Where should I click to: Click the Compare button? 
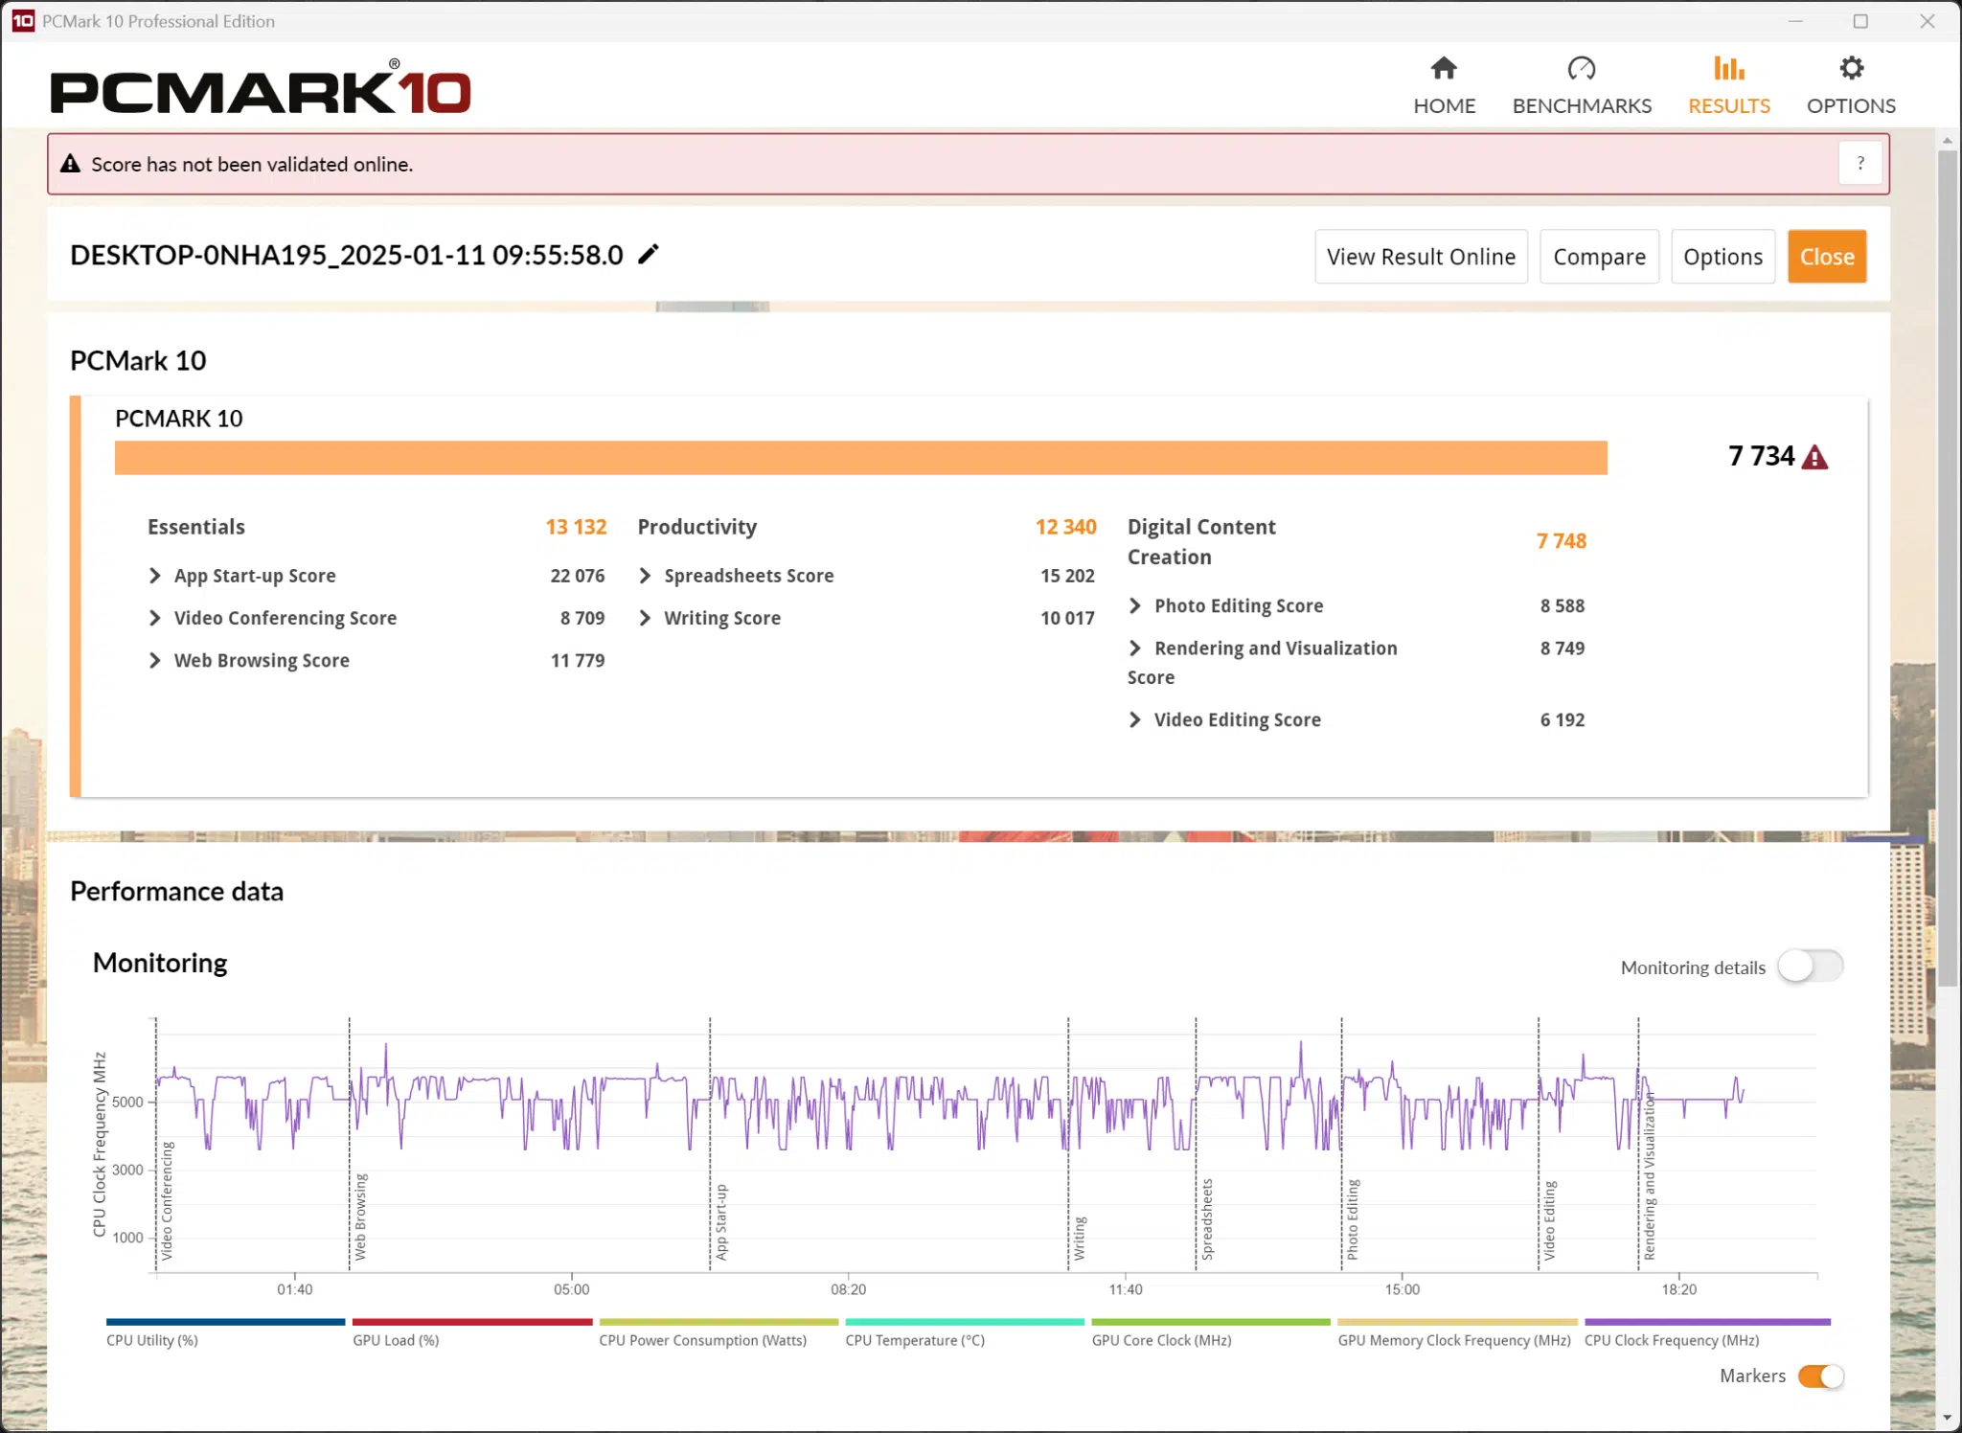point(1599,257)
